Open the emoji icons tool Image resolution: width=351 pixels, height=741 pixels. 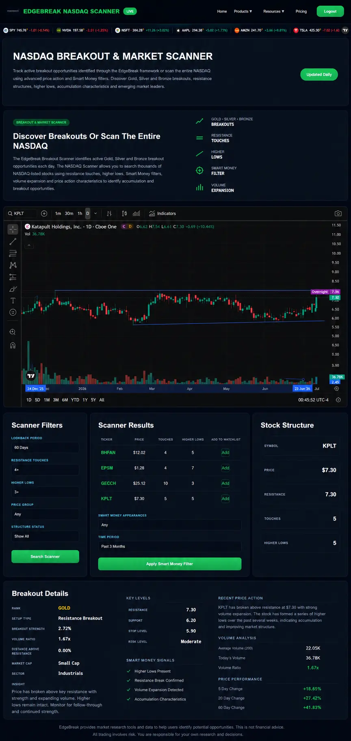point(13,313)
